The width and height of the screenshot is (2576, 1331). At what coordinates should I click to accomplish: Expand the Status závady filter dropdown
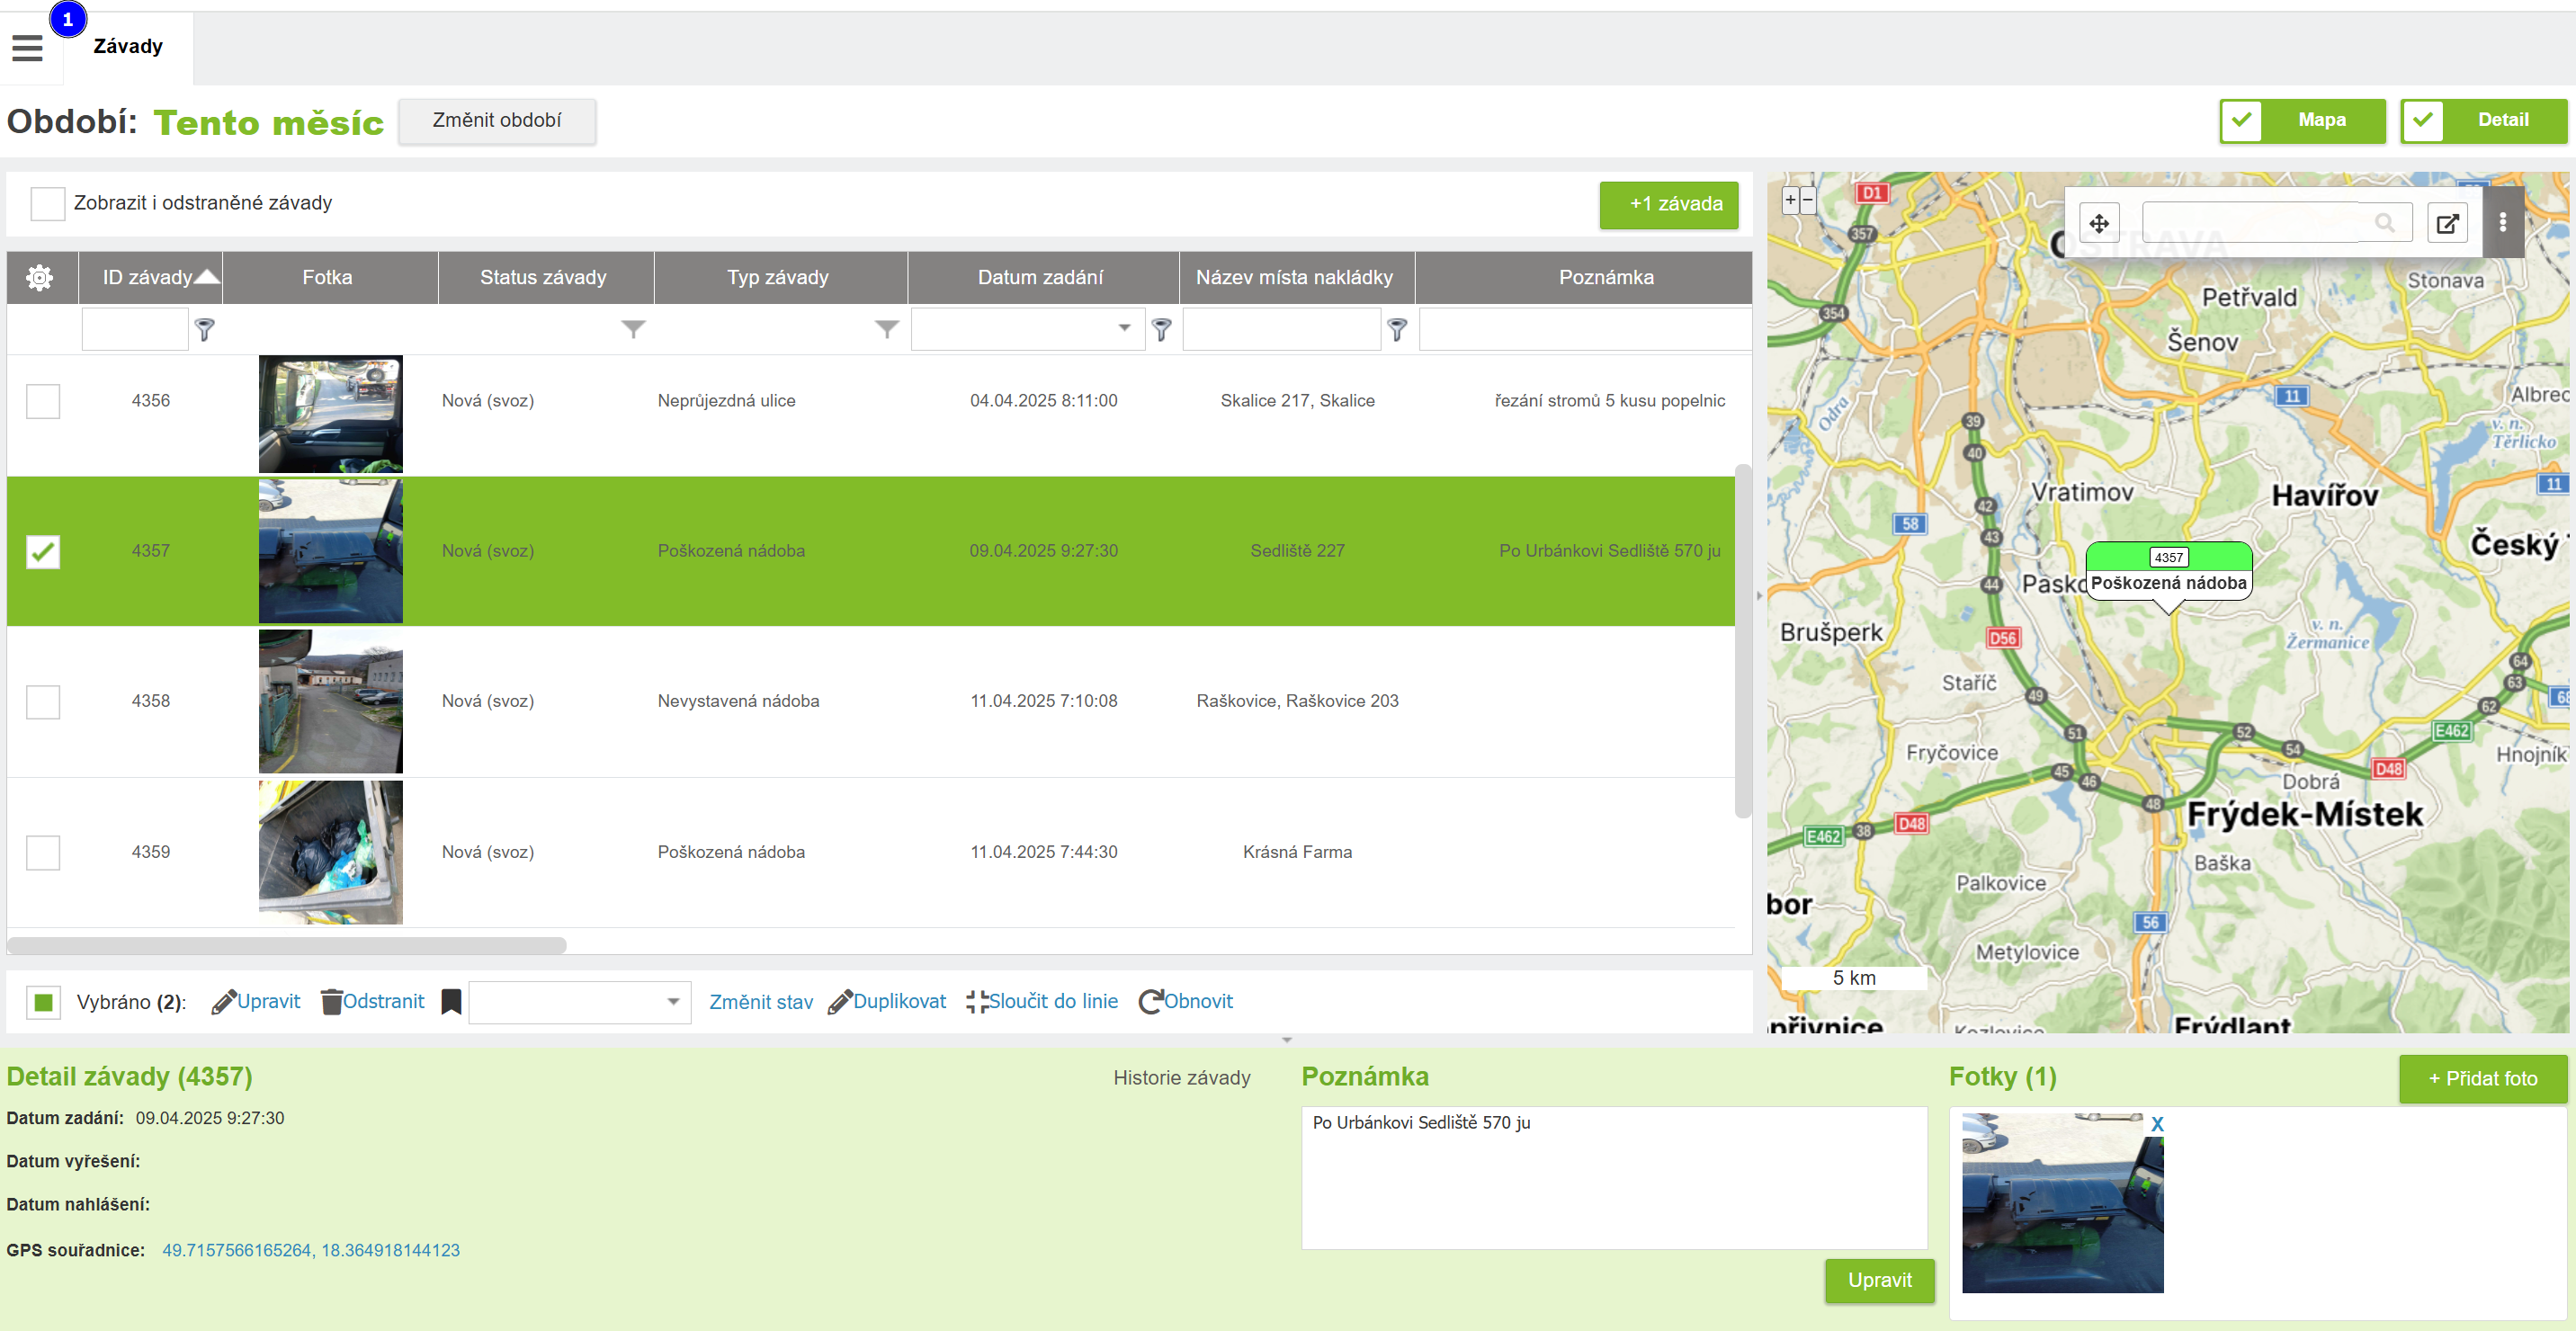pyautogui.click(x=633, y=328)
